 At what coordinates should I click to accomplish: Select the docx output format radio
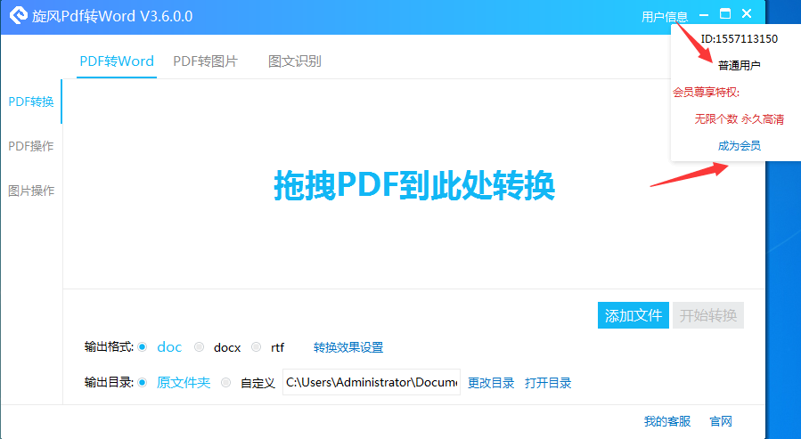point(200,347)
